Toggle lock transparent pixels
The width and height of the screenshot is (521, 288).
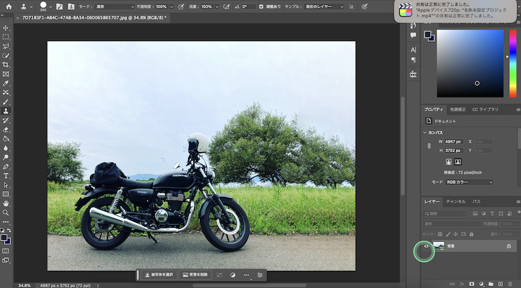440,234
